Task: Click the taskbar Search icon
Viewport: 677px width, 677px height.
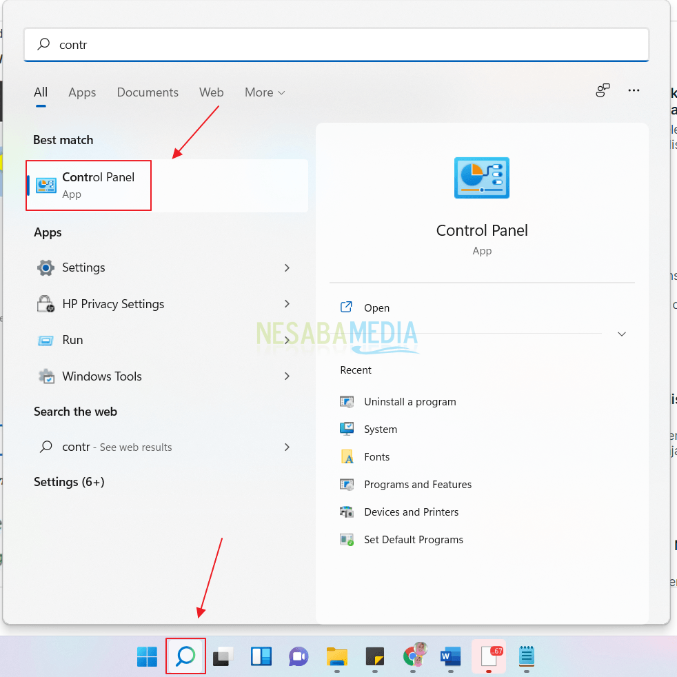Action: pyautogui.click(x=185, y=657)
